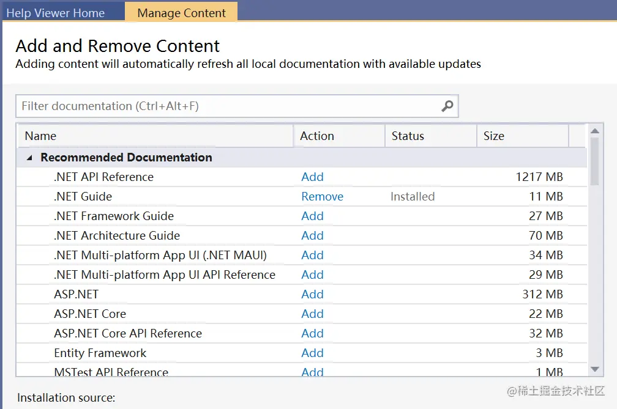
Task: Select the Manage Content tab
Action: (181, 13)
